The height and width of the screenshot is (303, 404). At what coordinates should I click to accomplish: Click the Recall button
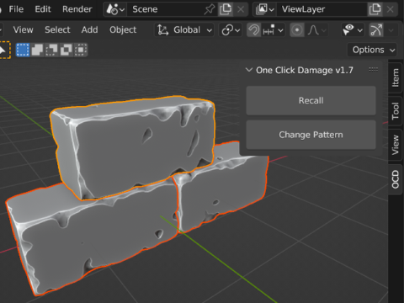click(311, 100)
